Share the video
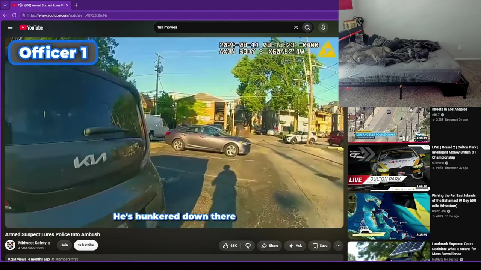 pyautogui.click(x=269, y=246)
